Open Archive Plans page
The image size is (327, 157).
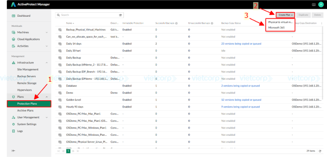[x=25, y=110]
